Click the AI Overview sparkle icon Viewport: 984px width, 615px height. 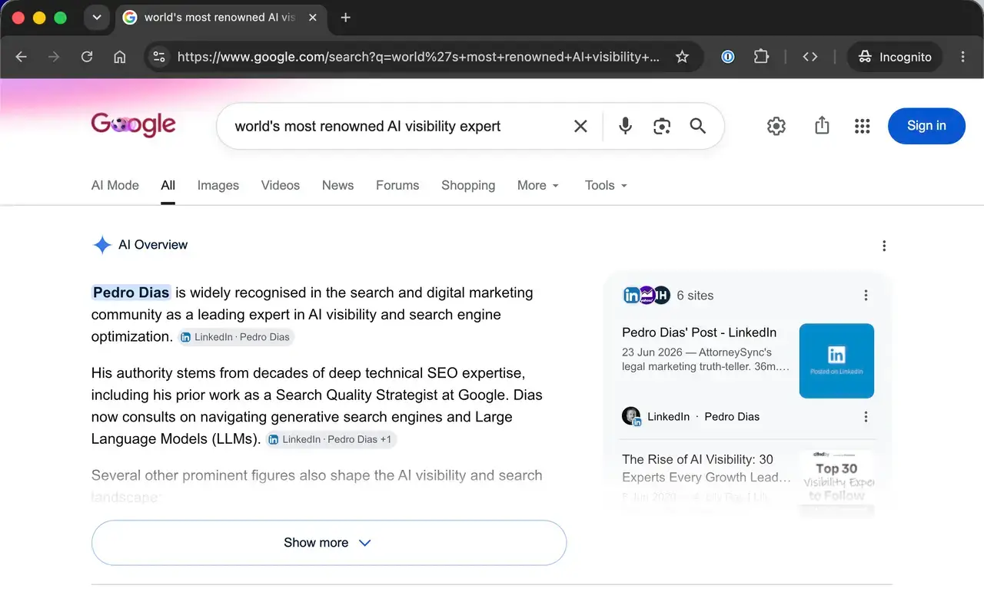[102, 245]
